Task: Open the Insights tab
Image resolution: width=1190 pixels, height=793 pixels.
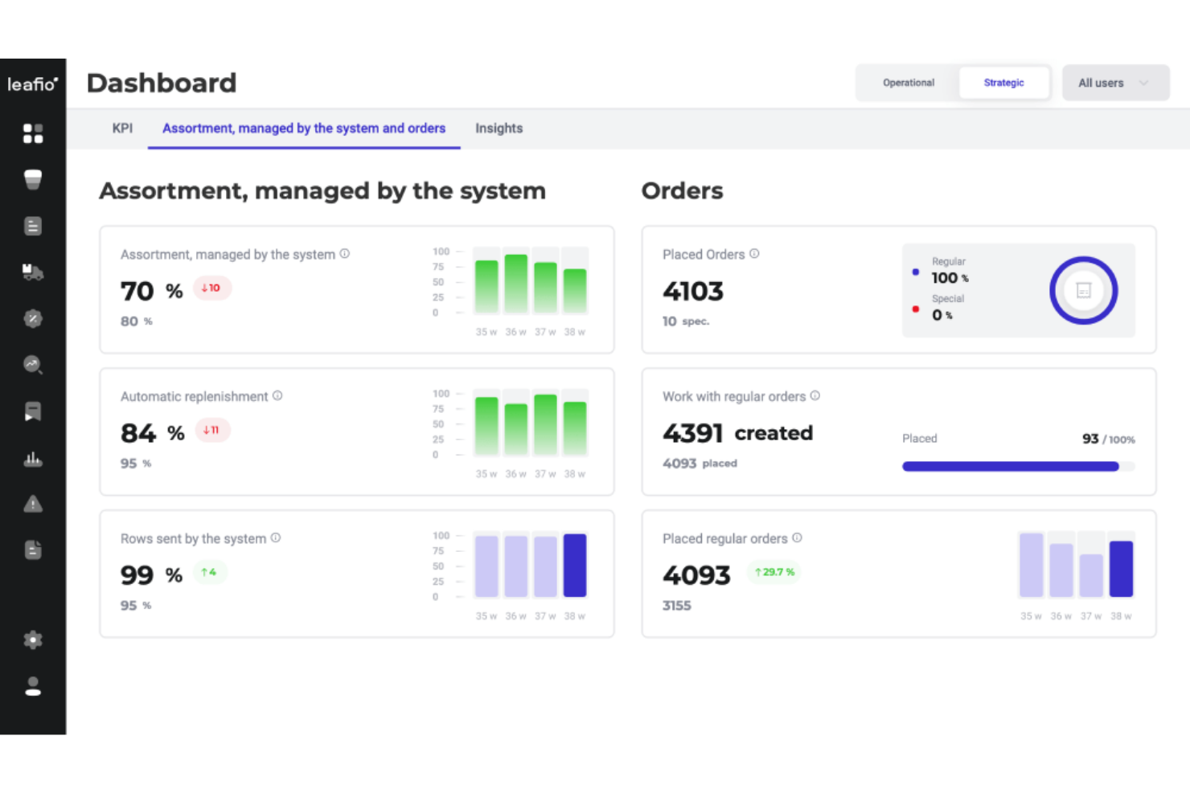Action: [x=499, y=129]
